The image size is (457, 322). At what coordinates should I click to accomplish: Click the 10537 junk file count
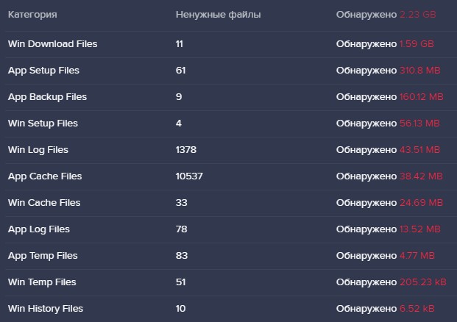pos(189,176)
